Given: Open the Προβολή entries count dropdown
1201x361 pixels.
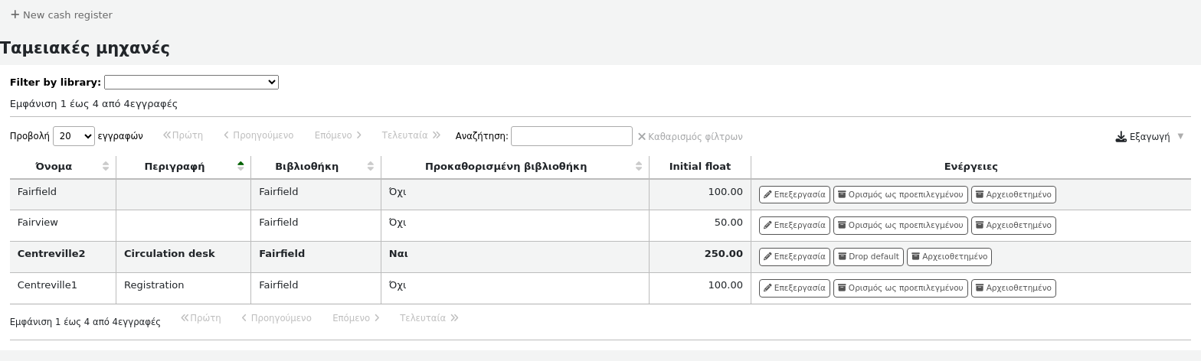Looking at the screenshot, I should pos(74,136).
